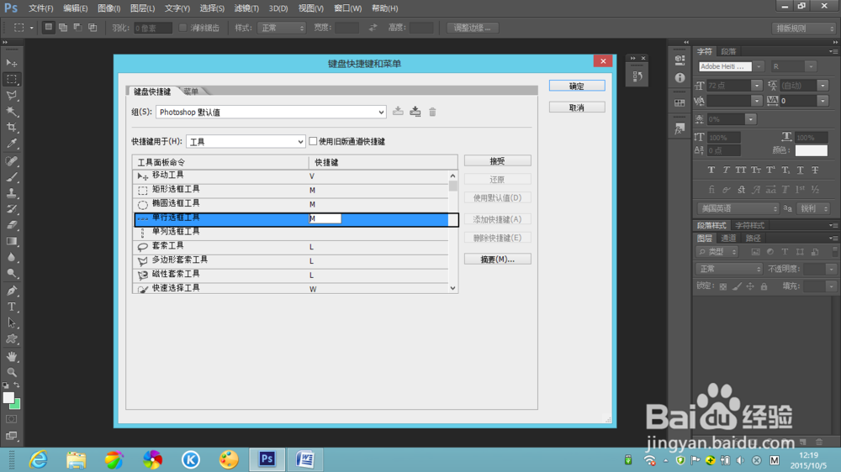Select the Brush tool in toolbox
Screen dimensions: 841x472
point(11,177)
